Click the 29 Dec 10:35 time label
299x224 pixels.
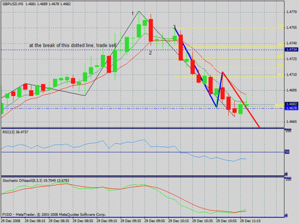click(x=202, y=221)
